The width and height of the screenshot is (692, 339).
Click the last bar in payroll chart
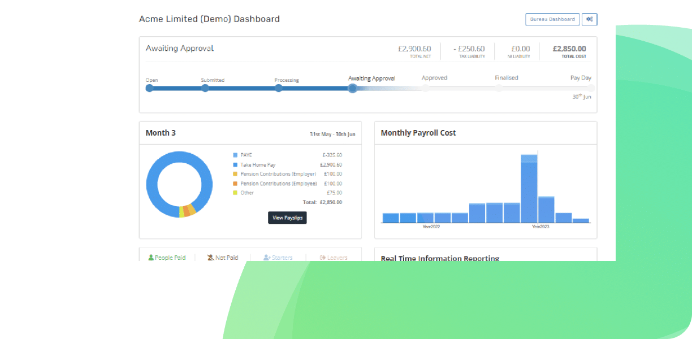pyautogui.click(x=581, y=220)
